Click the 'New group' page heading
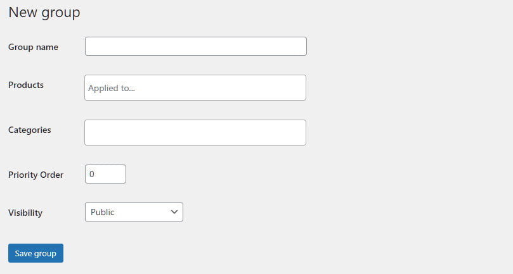 tap(44, 13)
